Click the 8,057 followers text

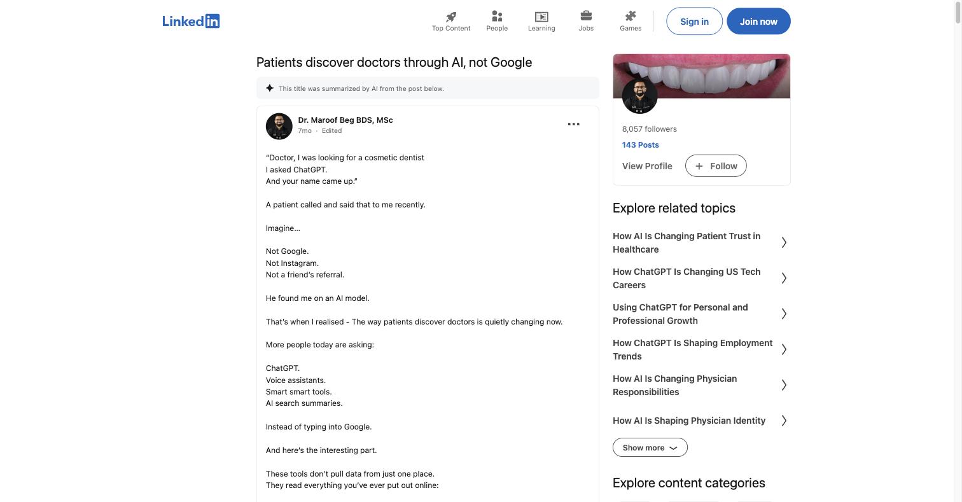point(650,129)
